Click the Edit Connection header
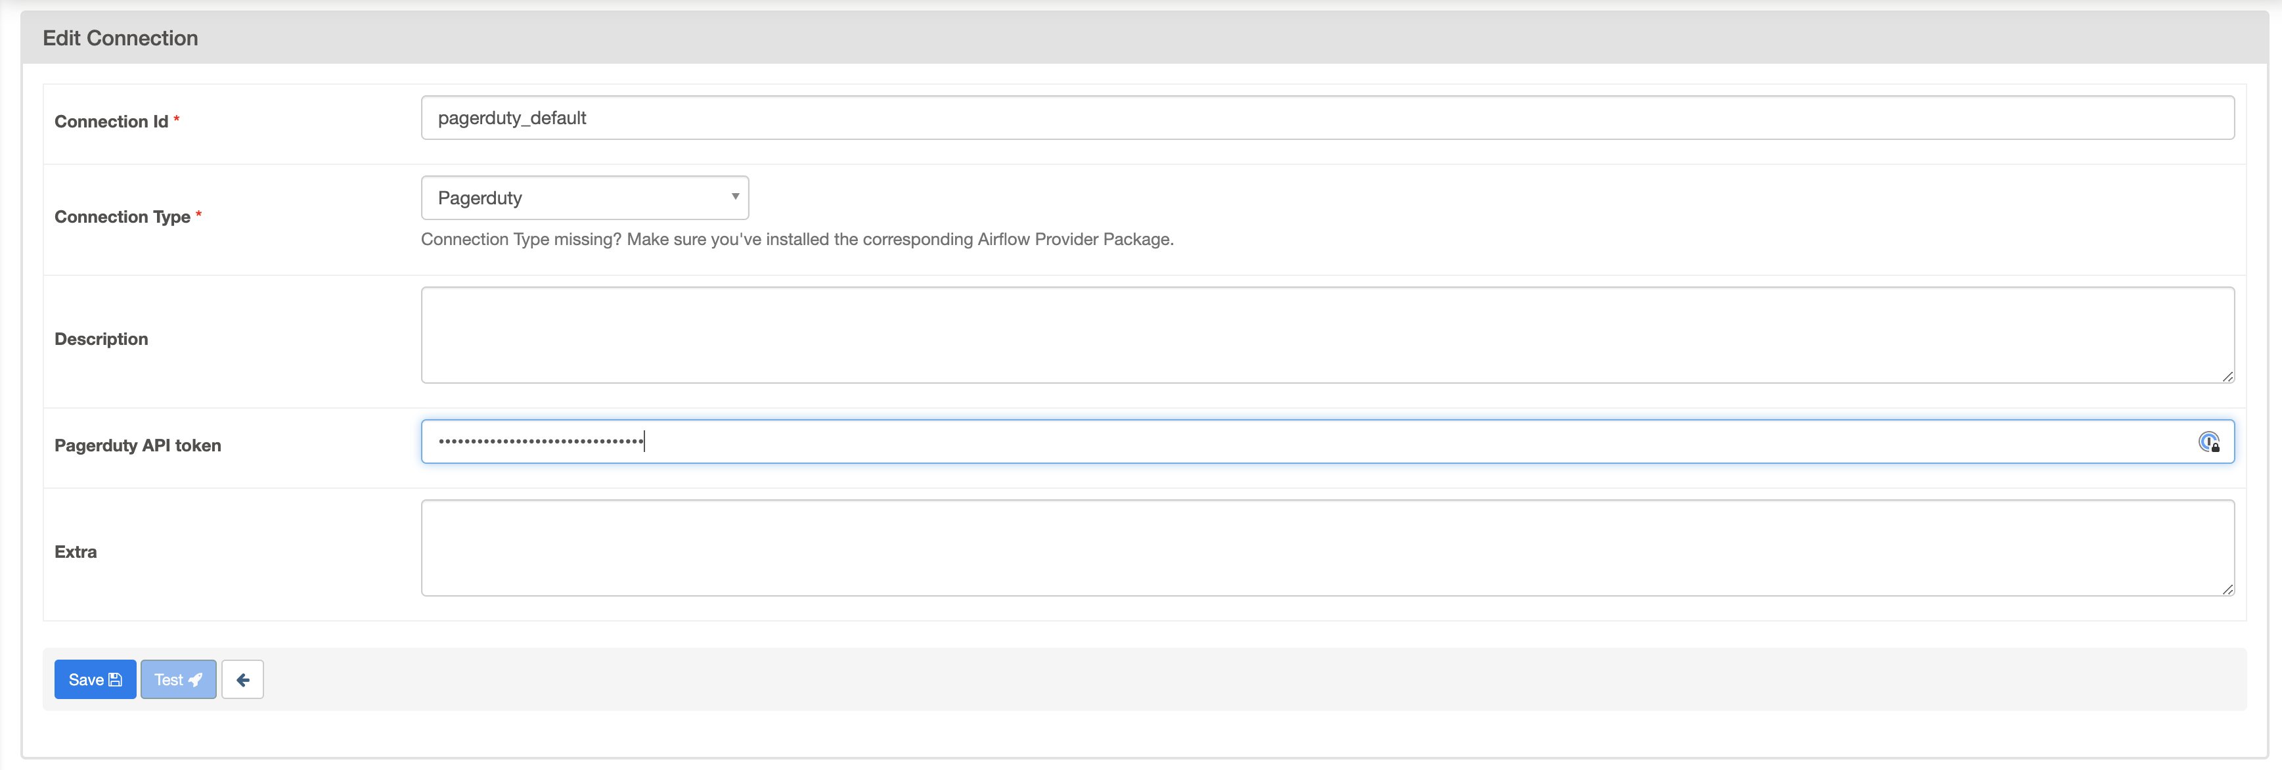 click(120, 37)
